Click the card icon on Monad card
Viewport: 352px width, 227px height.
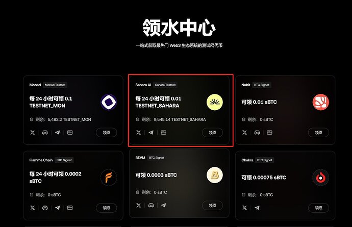70,133
